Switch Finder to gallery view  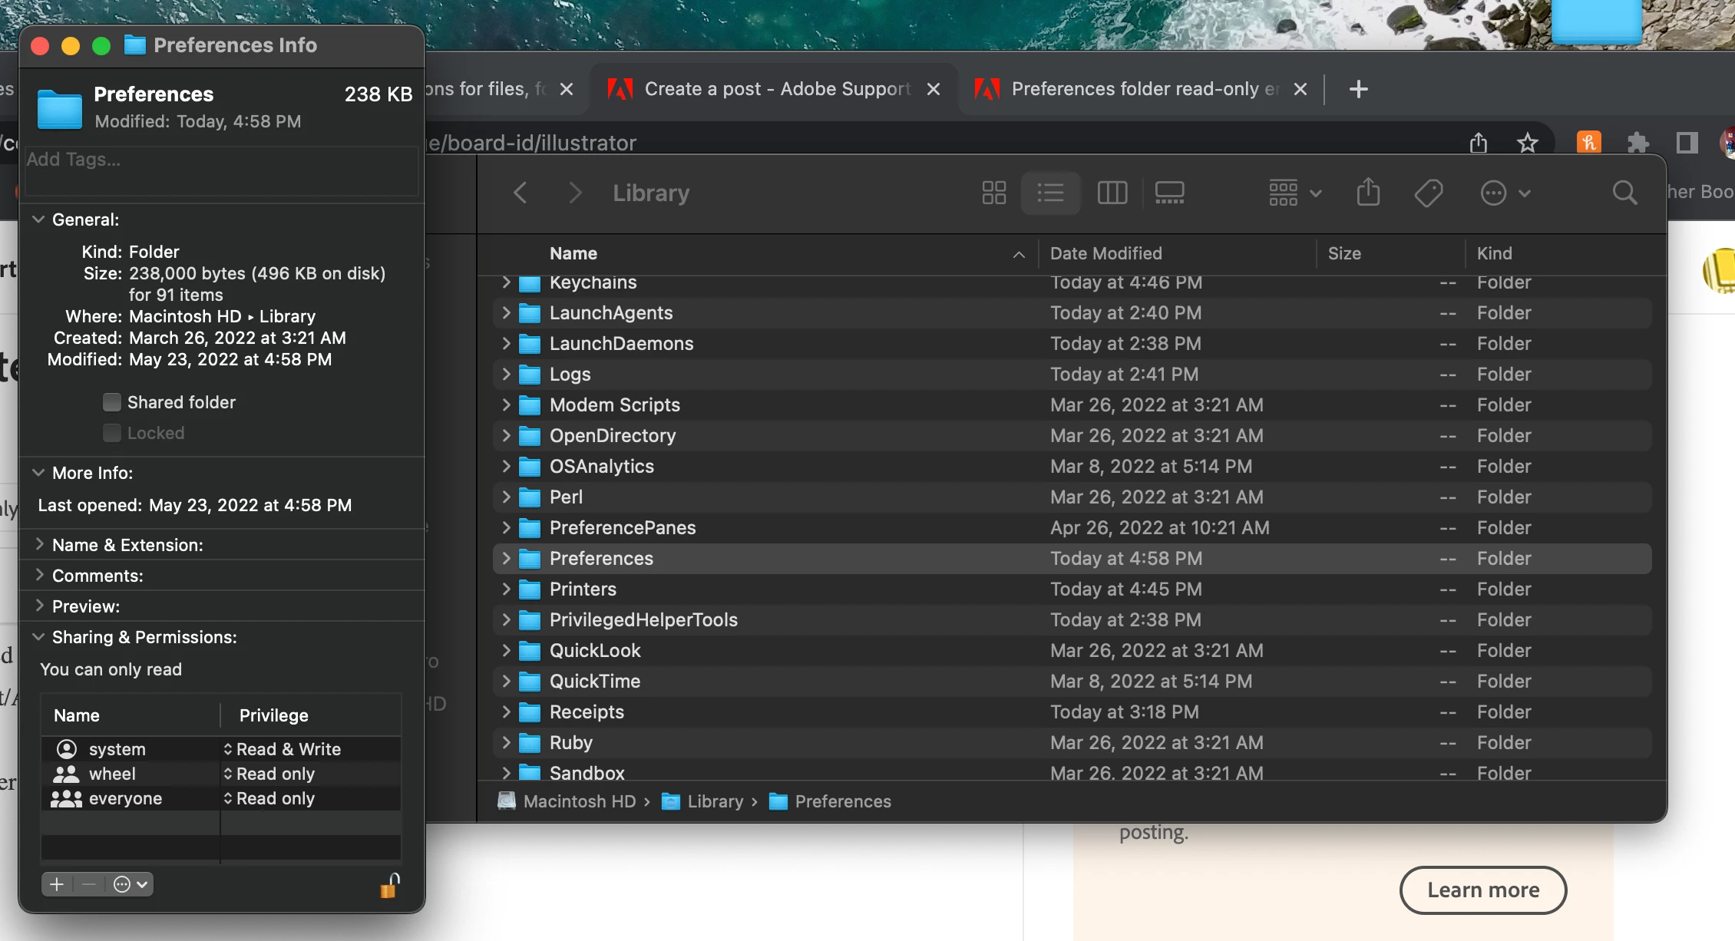1169,193
